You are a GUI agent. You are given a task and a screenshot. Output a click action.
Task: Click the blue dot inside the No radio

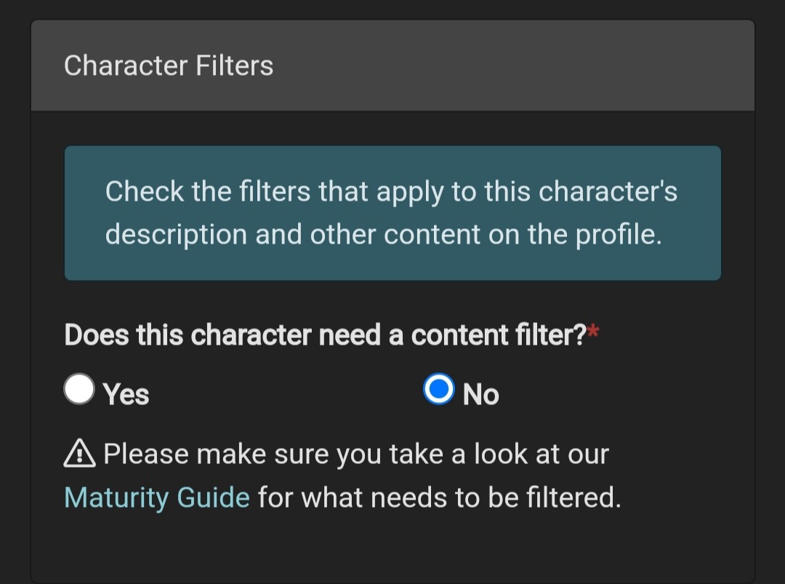[438, 390]
